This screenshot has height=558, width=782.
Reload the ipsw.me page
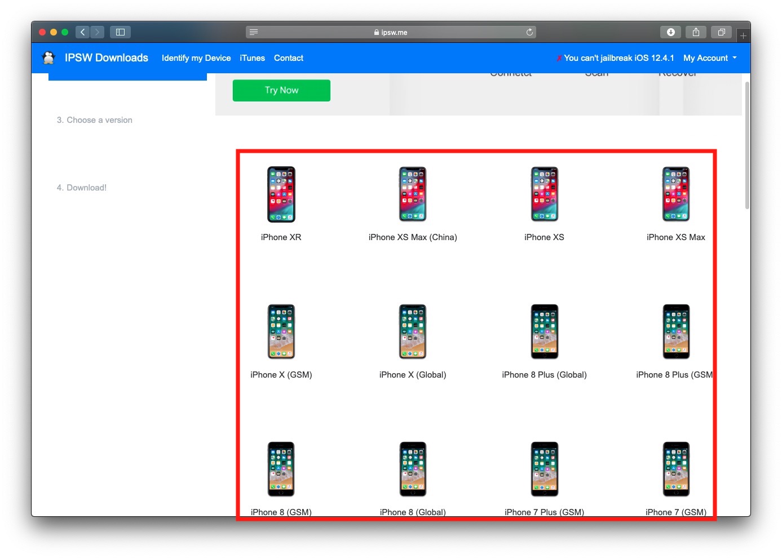tap(529, 32)
